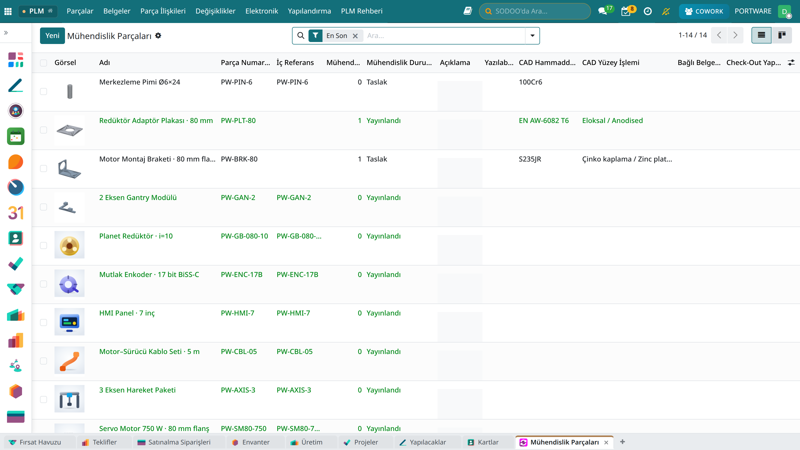The width and height of the screenshot is (800, 450).
Task: Open the PORTWARE company switcher
Action: pyautogui.click(x=753, y=11)
